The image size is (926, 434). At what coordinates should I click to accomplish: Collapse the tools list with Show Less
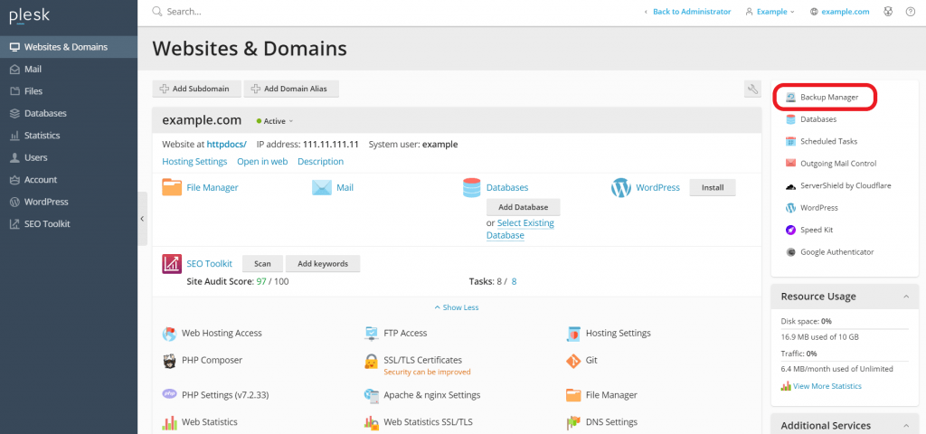tap(457, 307)
